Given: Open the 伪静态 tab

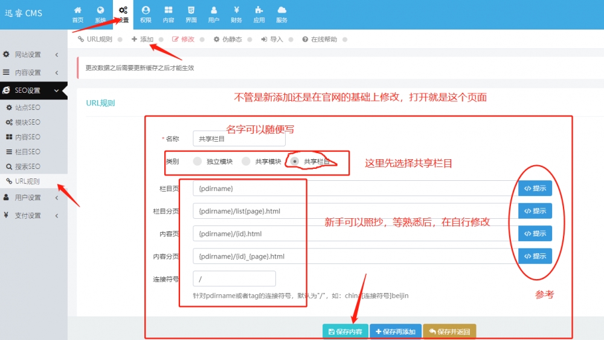Looking at the screenshot, I should coord(228,39).
